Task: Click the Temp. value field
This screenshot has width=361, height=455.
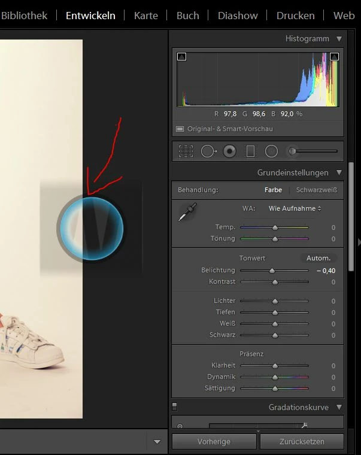Action: 333,227
